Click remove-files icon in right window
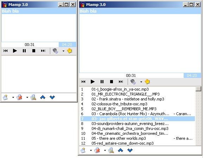203x158 pixels. pyautogui.click(x=97, y=150)
